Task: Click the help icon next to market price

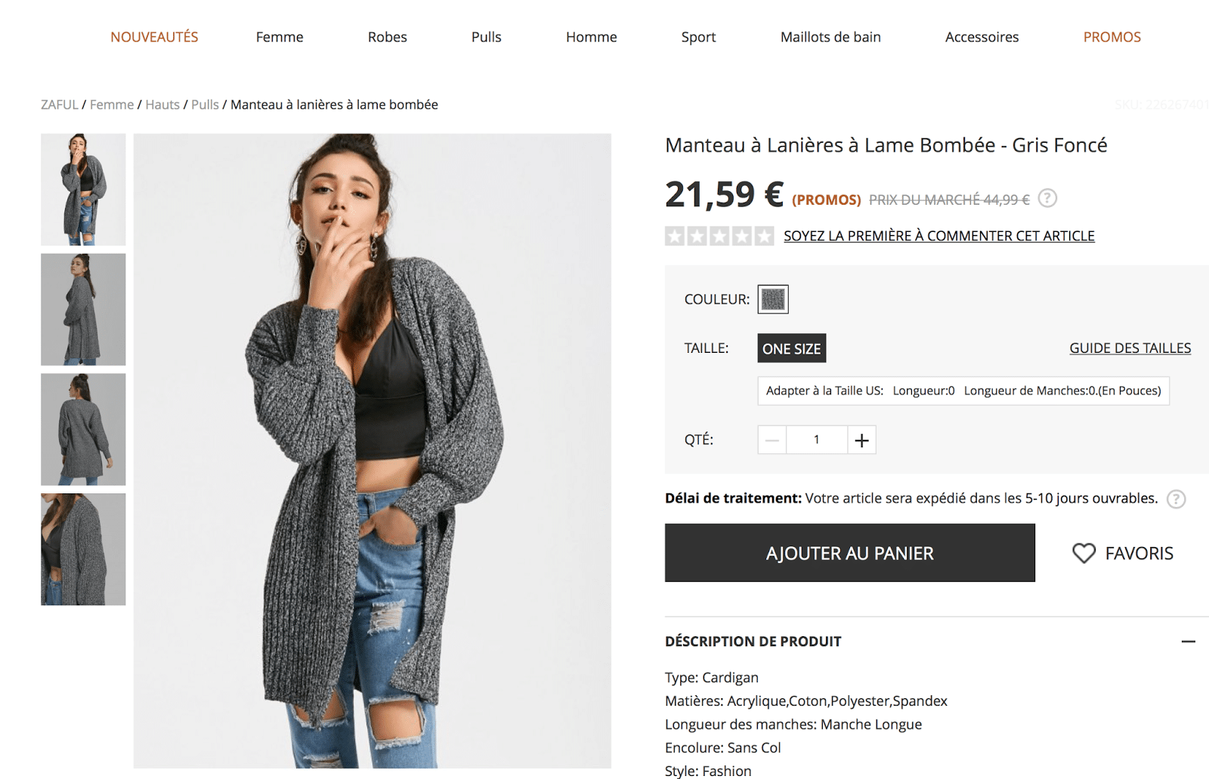Action: [x=1047, y=199]
